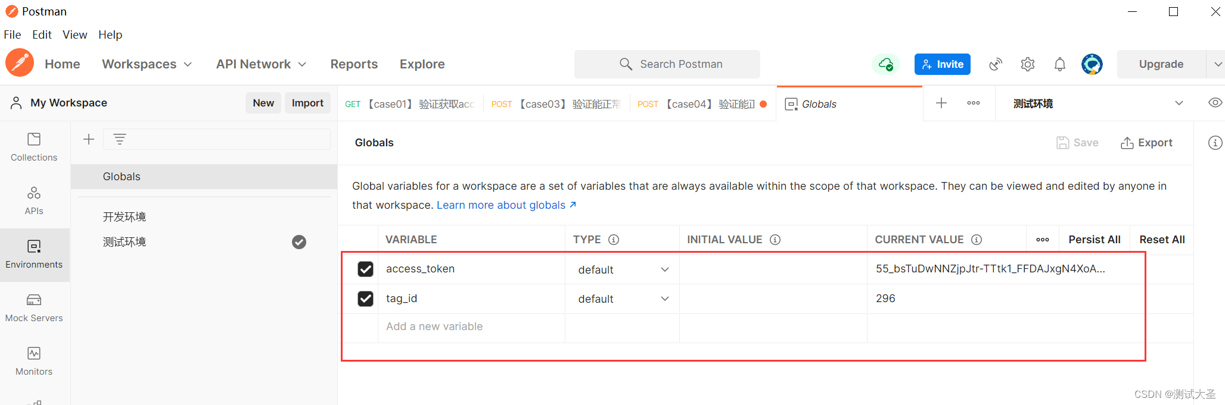Screen dimensions: 1225x405
Task: Click the TYPE column info icon
Action: point(614,240)
